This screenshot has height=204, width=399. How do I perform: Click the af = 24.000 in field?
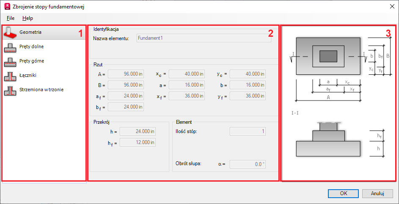[126, 96]
